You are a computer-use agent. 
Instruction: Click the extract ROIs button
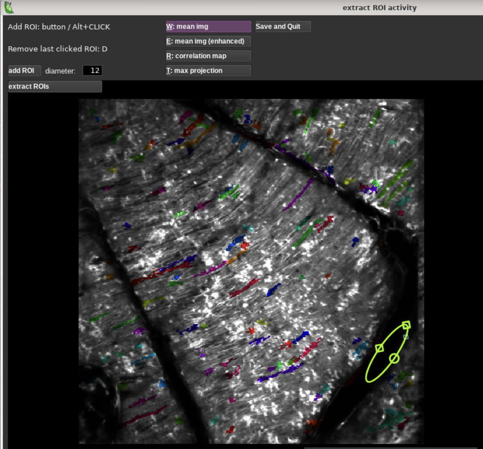tap(55, 87)
